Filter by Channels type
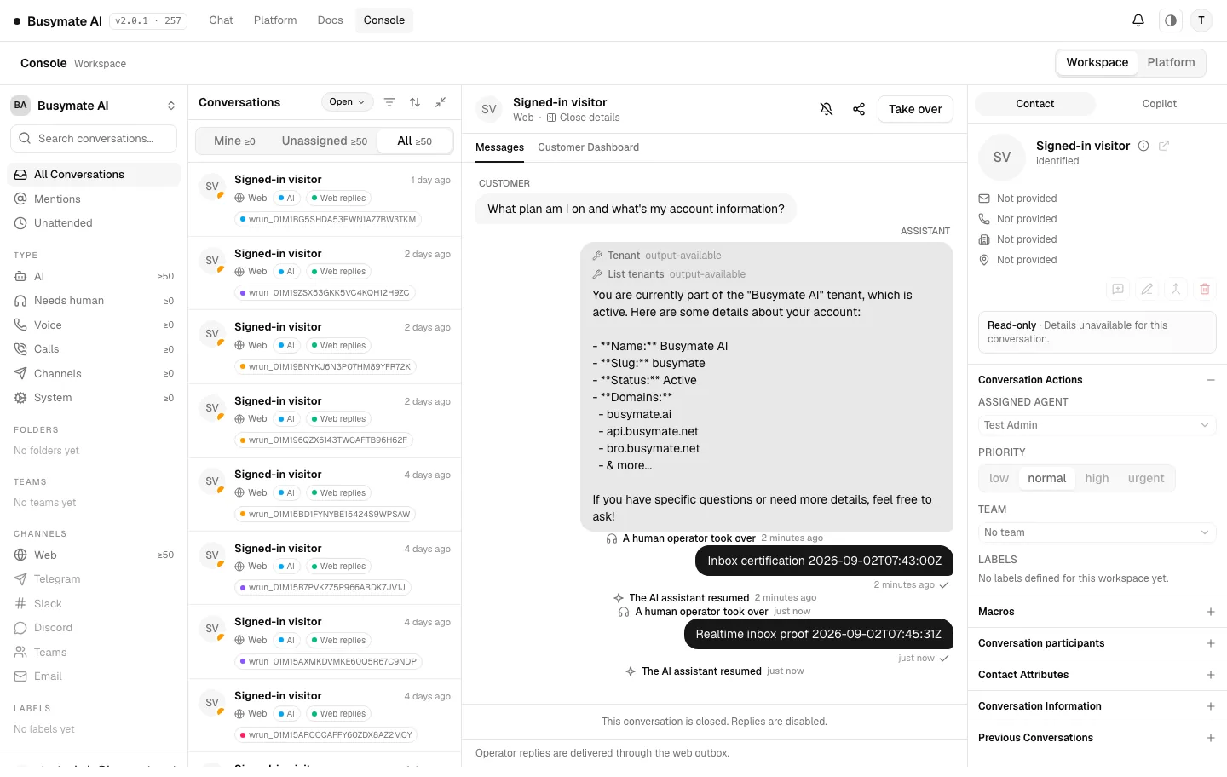The height and width of the screenshot is (777, 1227). (x=94, y=373)
